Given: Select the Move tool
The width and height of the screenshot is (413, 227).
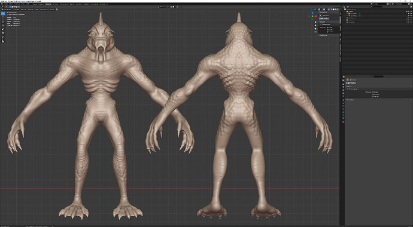Looking at the screenshot, I should tap(3, 22).
